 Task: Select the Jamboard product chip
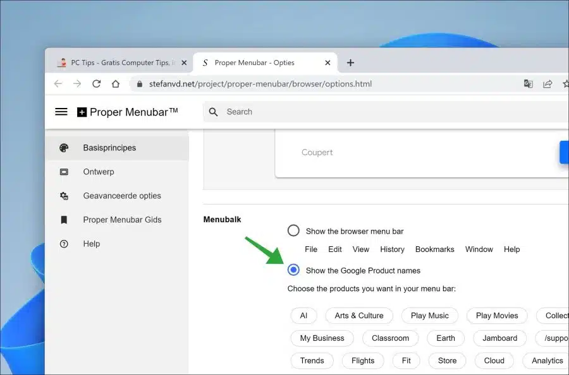tap(499, 338)
